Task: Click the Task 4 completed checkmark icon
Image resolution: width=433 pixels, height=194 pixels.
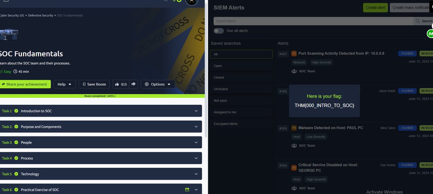Action: (x=16, y=158)
